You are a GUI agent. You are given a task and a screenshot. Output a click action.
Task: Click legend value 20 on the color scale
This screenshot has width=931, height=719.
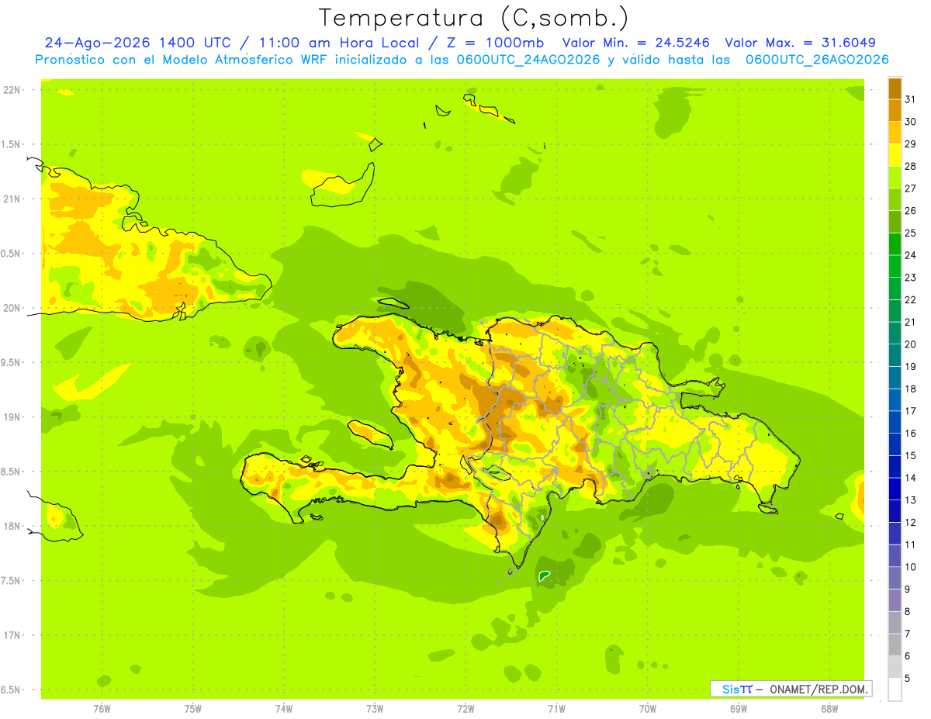tap(911, 344)
